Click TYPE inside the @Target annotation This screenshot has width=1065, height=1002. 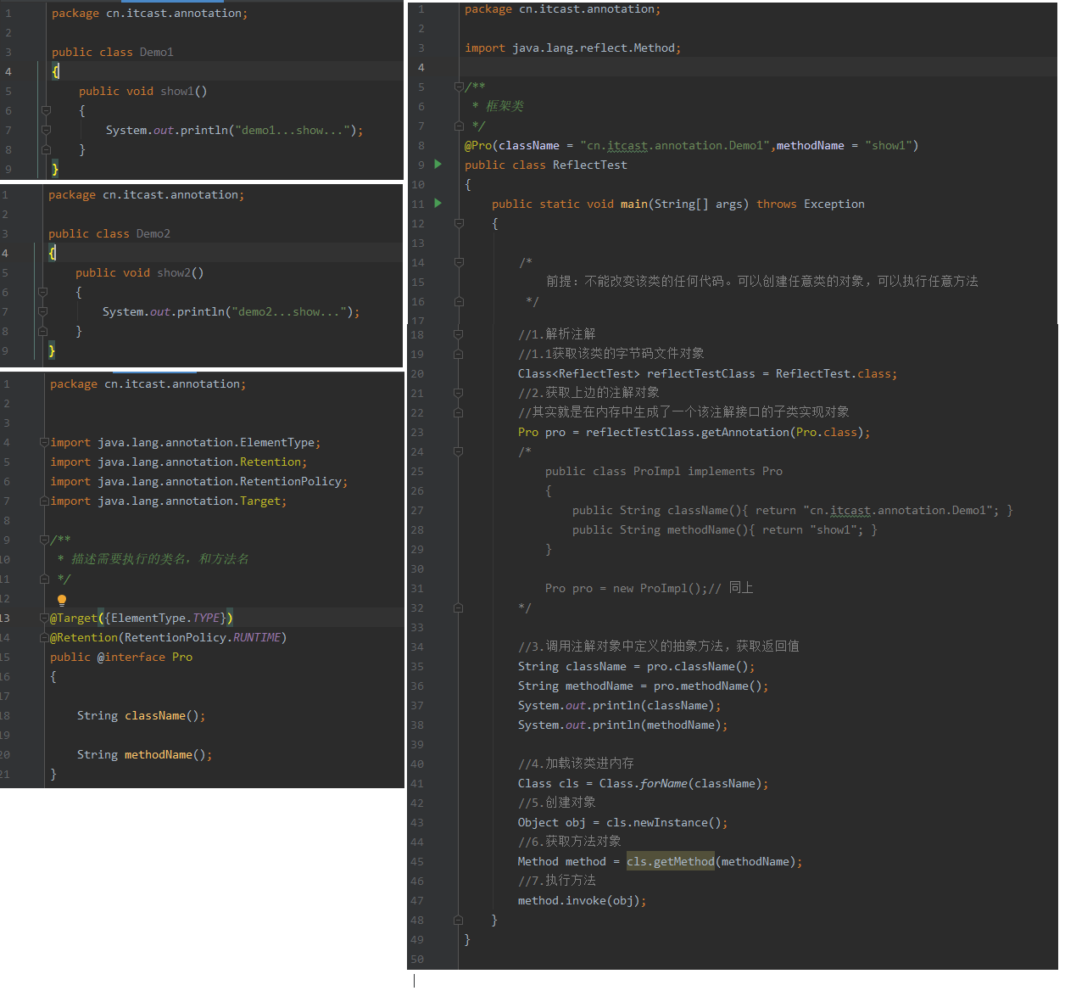tap(206, 618)
